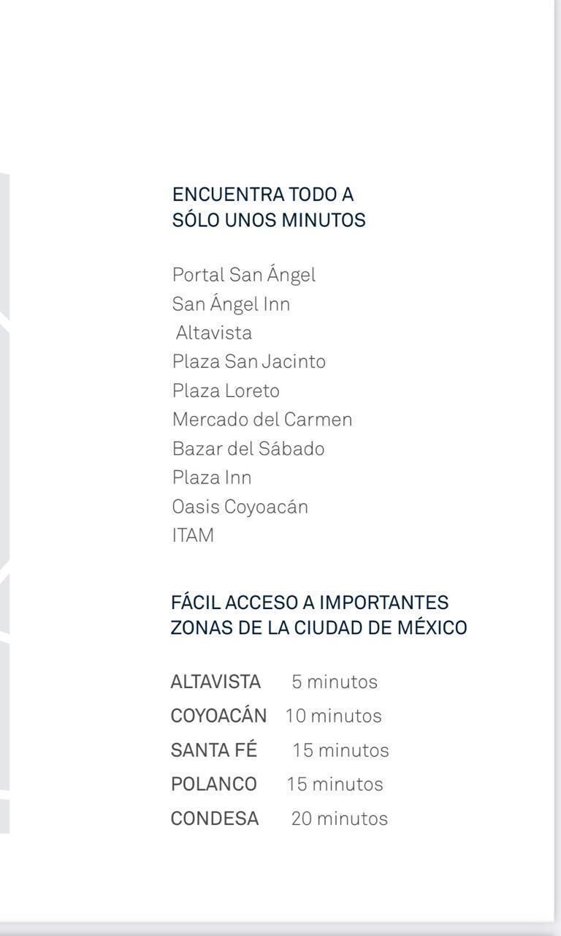Select the bold 'ALTAVISTA' zone label

(x=215, y=682)
